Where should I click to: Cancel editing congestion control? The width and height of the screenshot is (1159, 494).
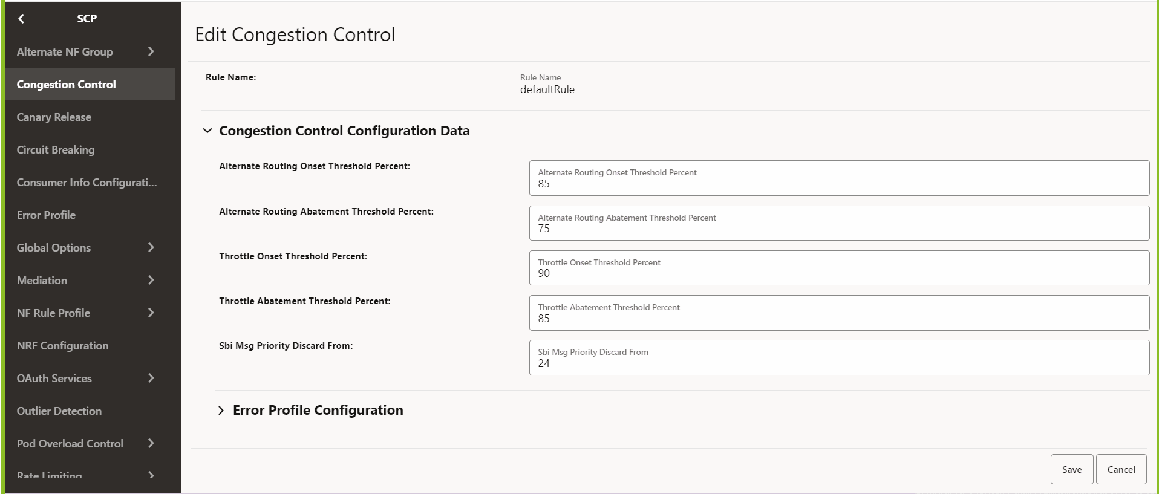(1121, 469)
